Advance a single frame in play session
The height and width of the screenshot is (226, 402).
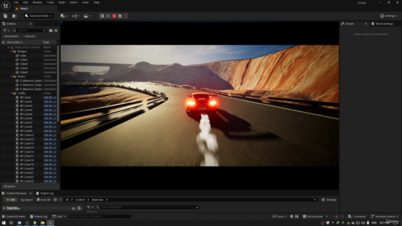pos(108,16)
